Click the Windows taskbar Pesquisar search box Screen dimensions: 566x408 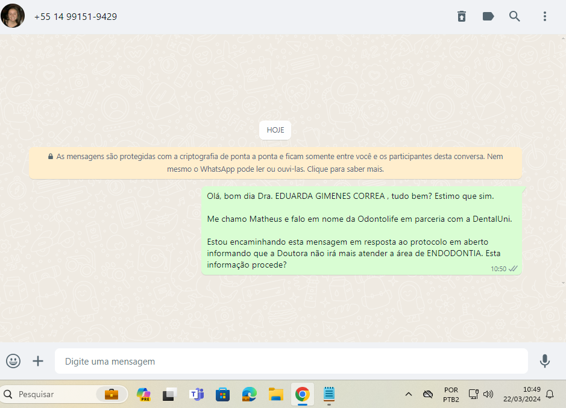point(64,394)
